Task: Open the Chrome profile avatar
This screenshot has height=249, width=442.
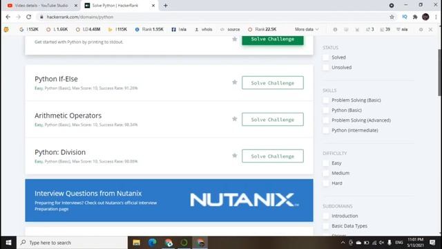Action: click(425, 17)
